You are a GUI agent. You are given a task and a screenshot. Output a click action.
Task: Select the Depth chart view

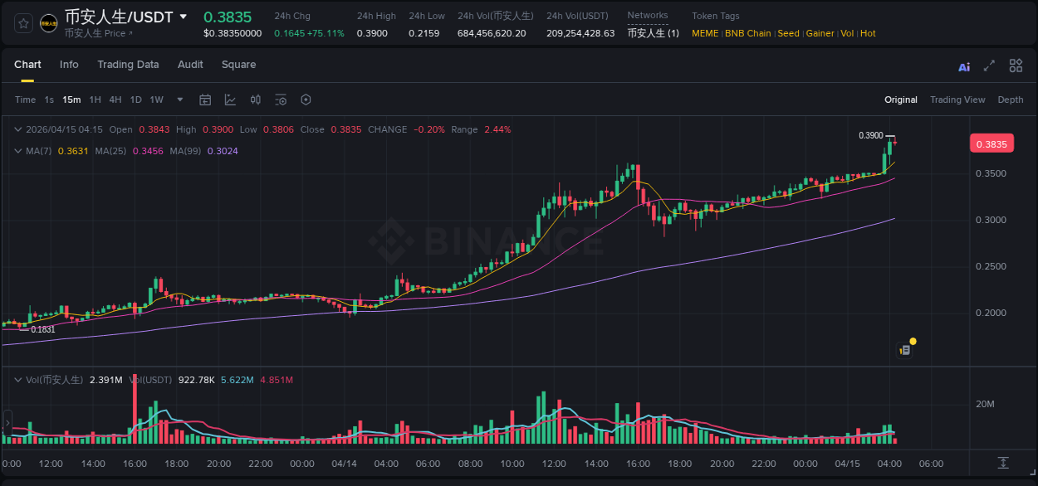tap(1011, 100)
